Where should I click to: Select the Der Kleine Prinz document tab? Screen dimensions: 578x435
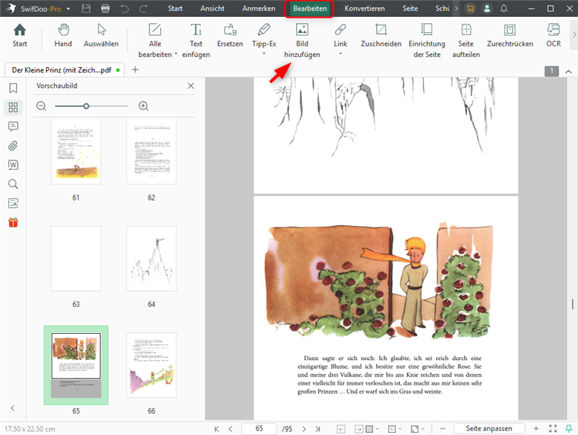pos(65,69)
